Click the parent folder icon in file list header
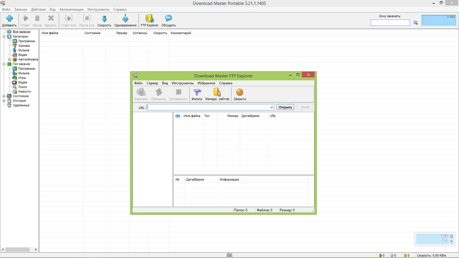Image resolution: width=459 pixels, height=258 pixels. [178, 116]
